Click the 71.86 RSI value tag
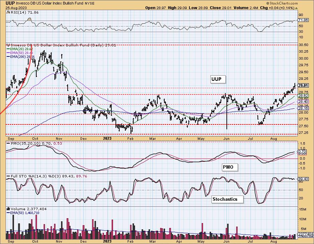The height and width of the screenshot is (244, 314). click(x=303, y=20)
